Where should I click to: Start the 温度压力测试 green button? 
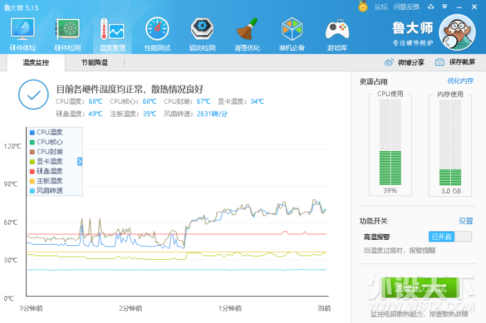(420, 288)
